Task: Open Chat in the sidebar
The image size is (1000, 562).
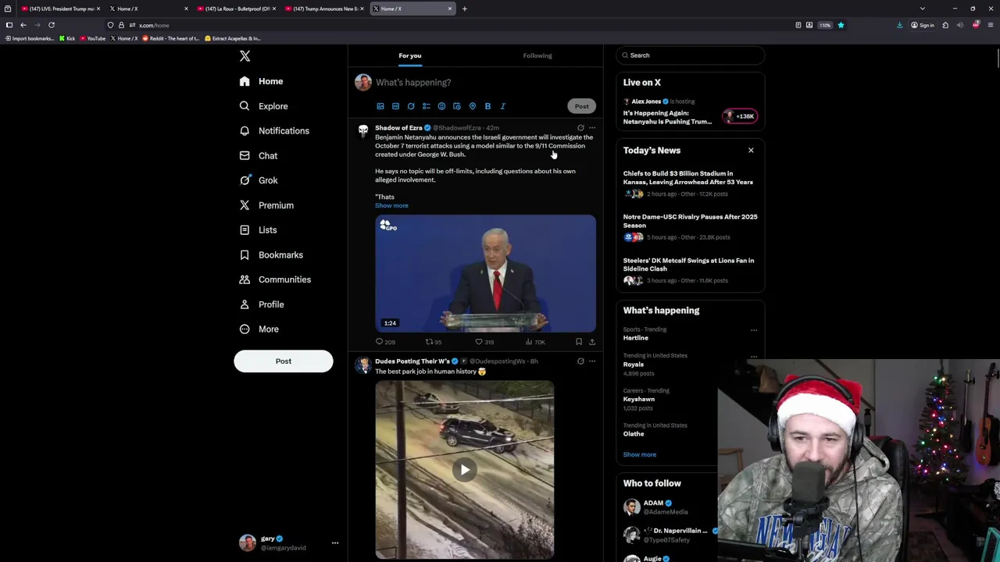Action: point(259,156)
